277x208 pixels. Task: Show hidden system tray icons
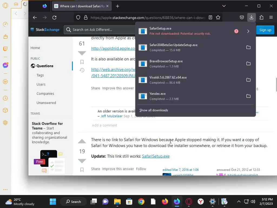point(239,201)
